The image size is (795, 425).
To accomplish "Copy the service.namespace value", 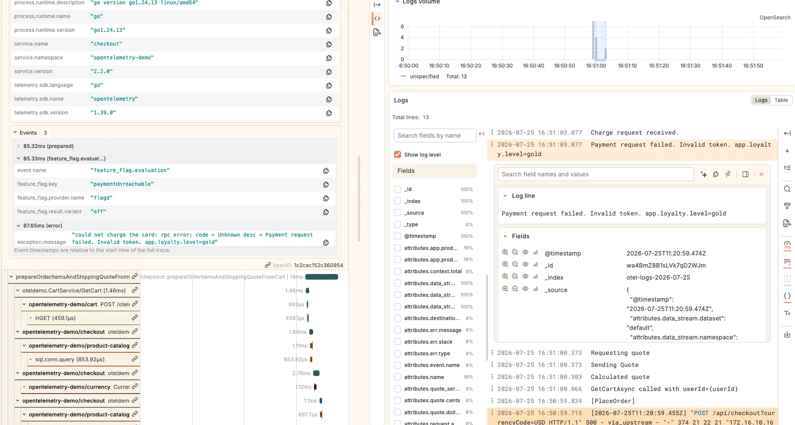I will click(x=329, y=58).
